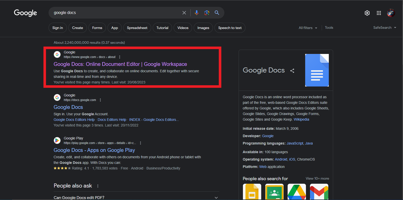Open Google Lens image search
The height and width of the screenshot is (200, 403).
pyautogui.click(x=207, y=13)
